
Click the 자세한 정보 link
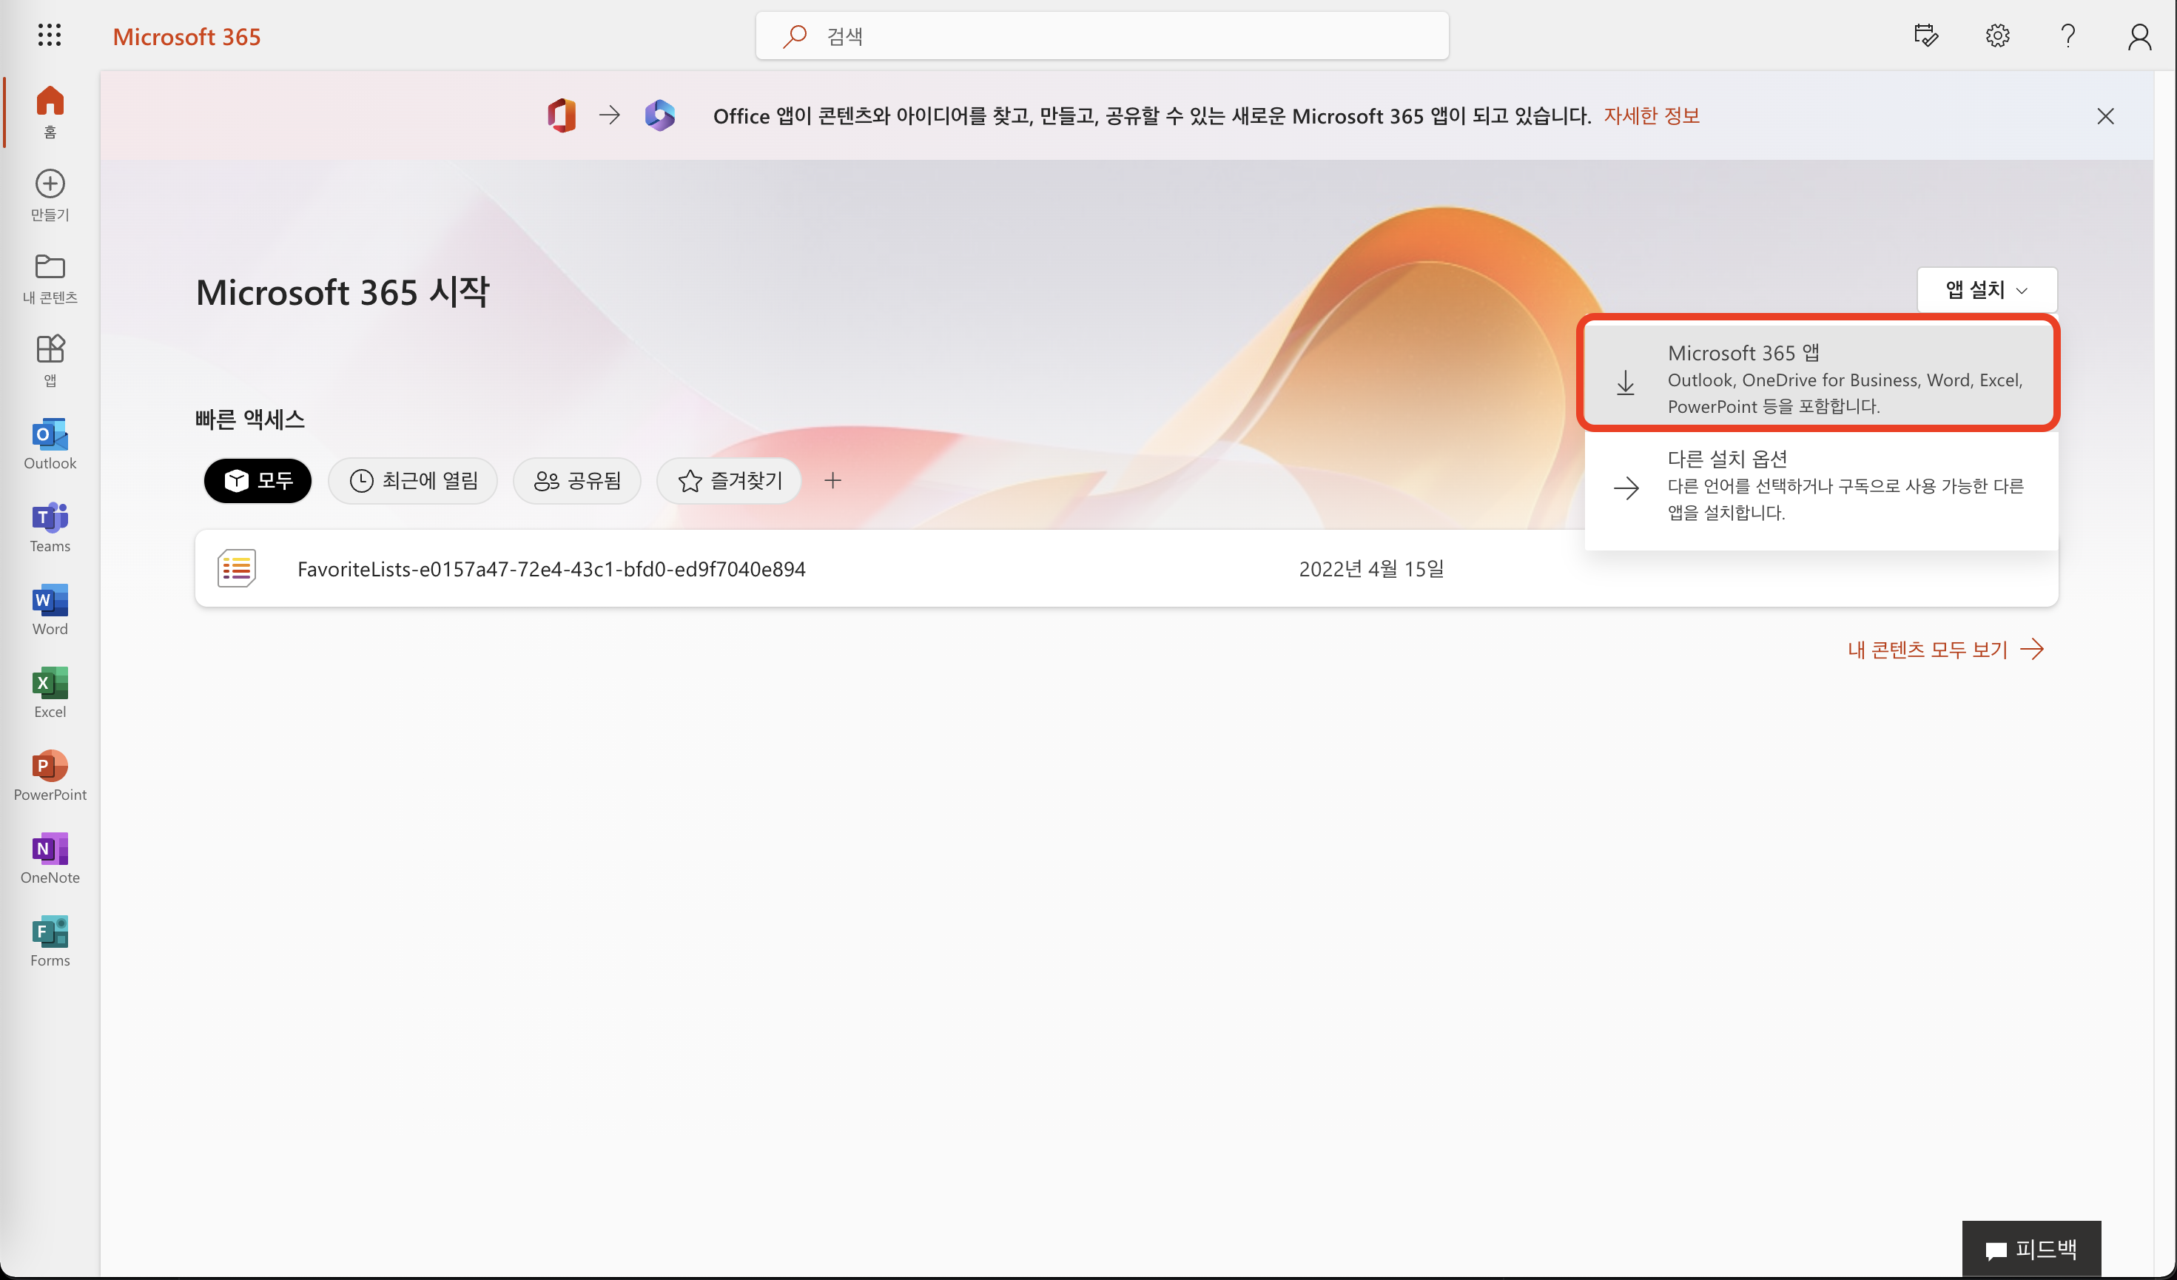tap(1651, 115)
